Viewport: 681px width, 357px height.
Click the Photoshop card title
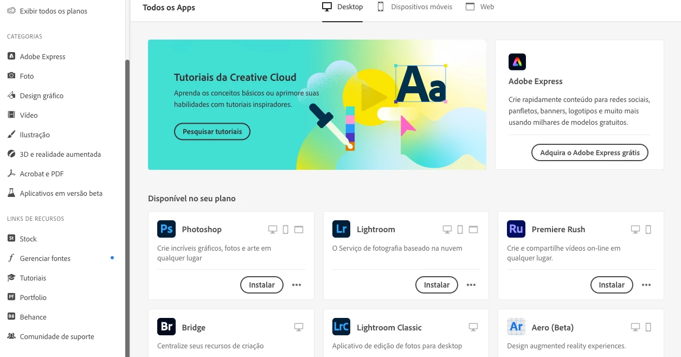[x=202, y=229]
